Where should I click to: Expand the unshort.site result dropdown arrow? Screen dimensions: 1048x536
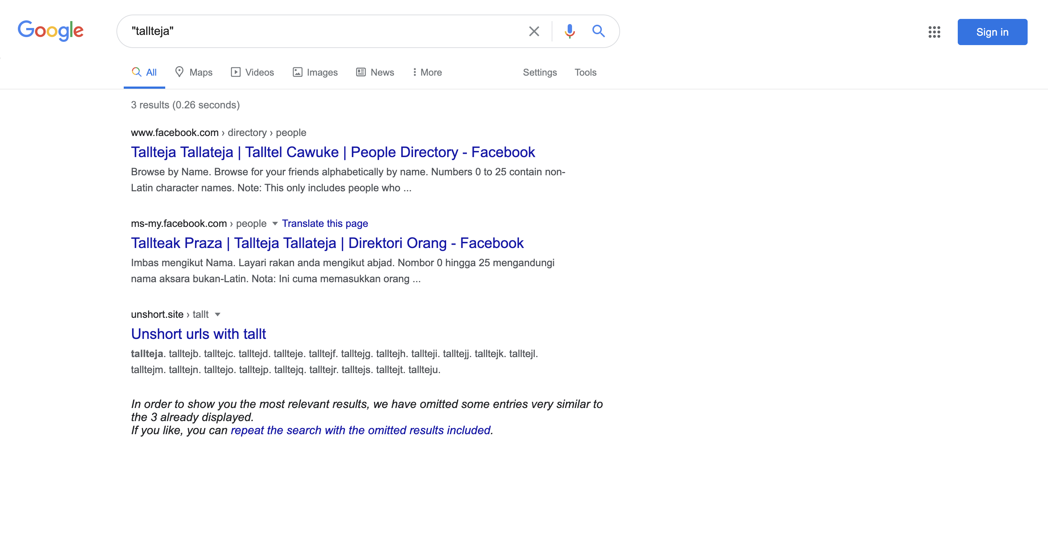click(217, 314)
